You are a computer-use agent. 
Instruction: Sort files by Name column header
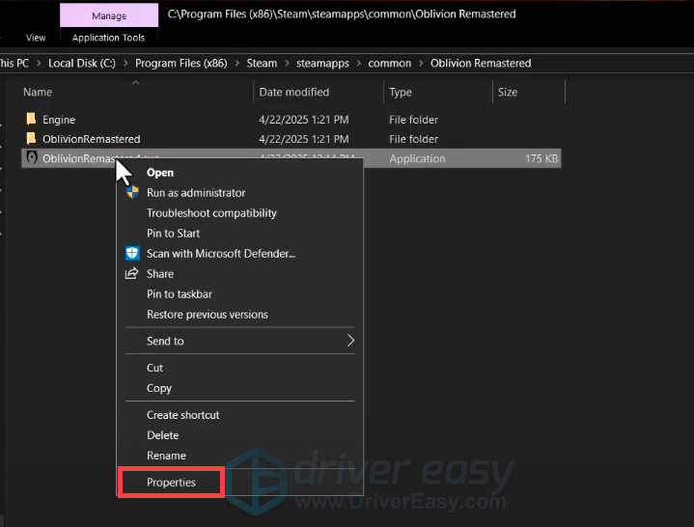38,93
